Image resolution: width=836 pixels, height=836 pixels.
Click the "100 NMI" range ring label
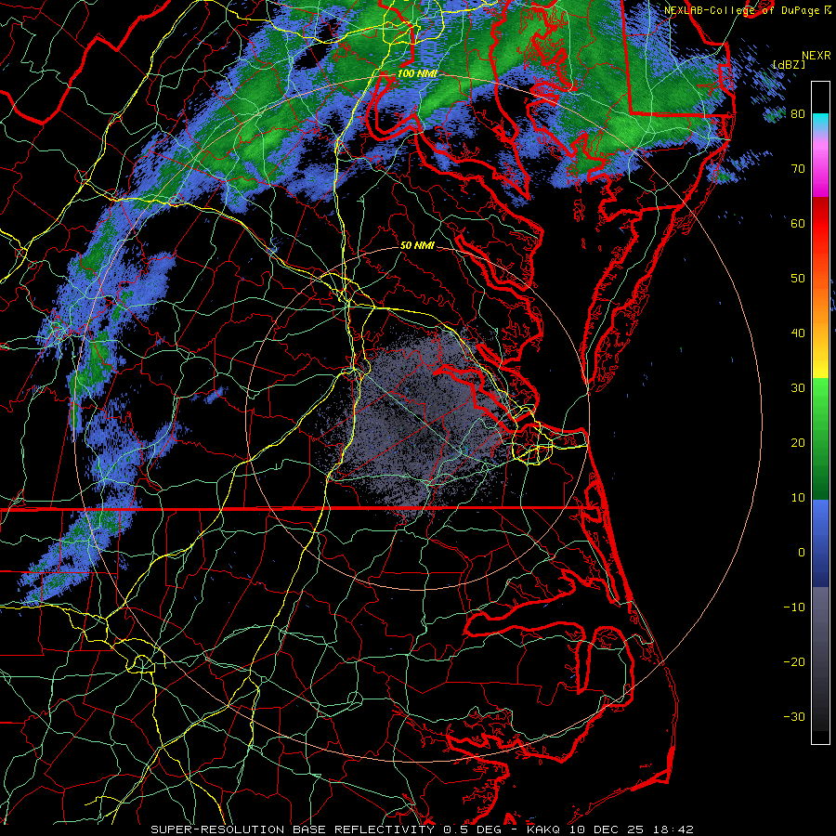click(417, 73)
